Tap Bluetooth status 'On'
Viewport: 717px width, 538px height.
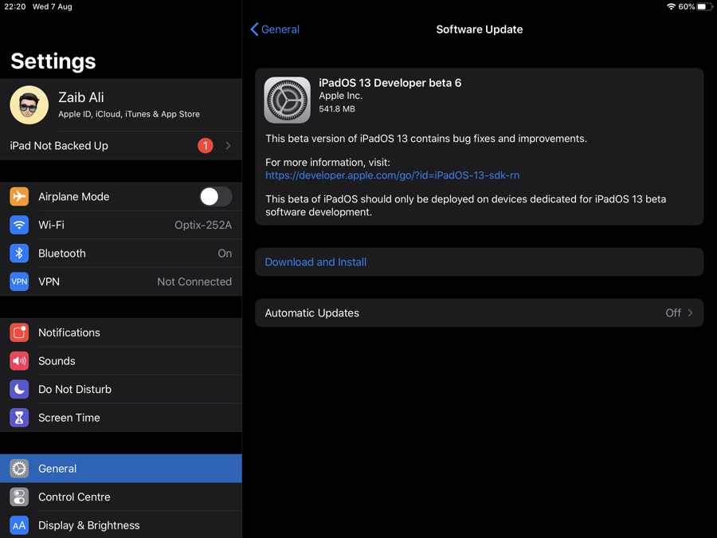(x=225, y=253)
